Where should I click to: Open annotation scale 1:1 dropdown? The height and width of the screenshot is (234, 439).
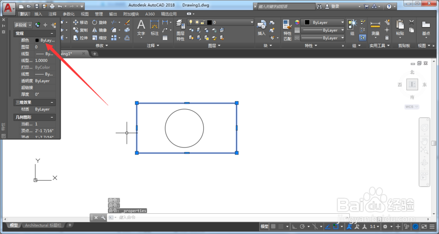tap(375, 227)
